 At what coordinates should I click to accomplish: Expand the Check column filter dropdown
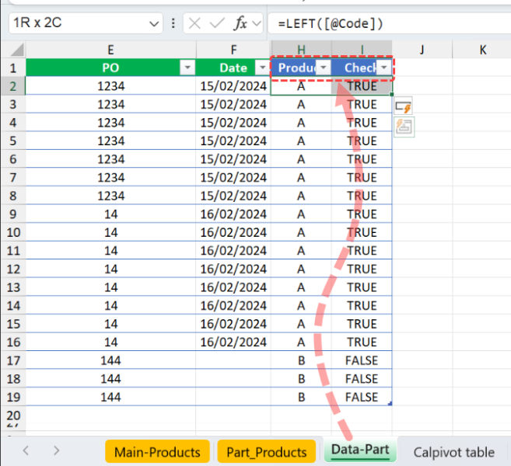(383, 68)
